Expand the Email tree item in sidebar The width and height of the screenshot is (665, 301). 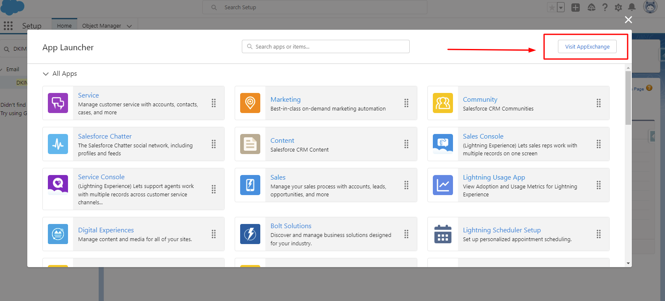coord(2,69)
